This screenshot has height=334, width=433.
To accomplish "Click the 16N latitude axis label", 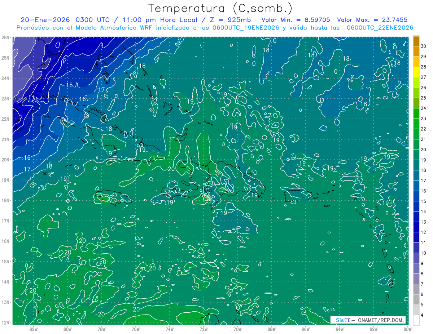I will [5, 241].
